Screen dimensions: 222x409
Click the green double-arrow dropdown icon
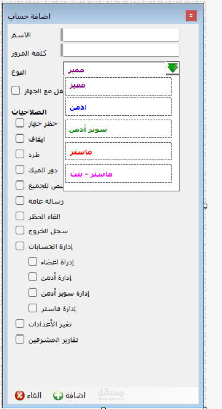(172, 68)
